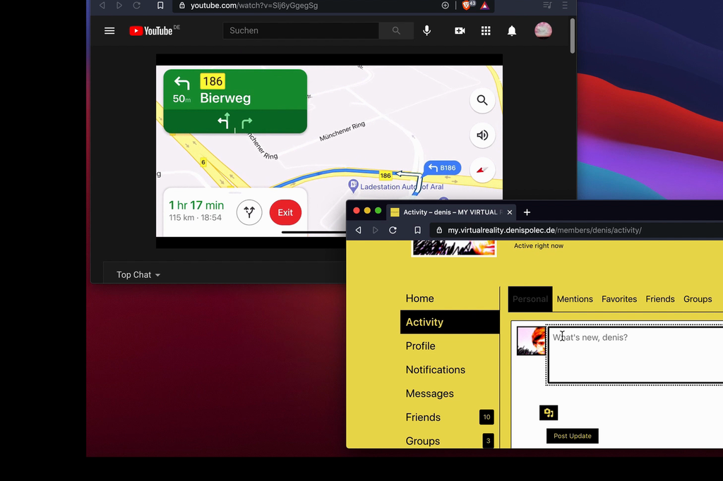Bookmark the denis activity page
723x481 pixels.
point(417,230)
